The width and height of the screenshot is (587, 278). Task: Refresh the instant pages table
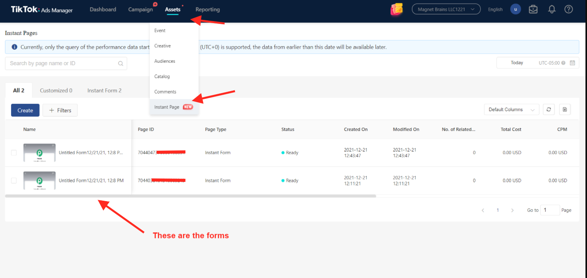tap(549, 110)
